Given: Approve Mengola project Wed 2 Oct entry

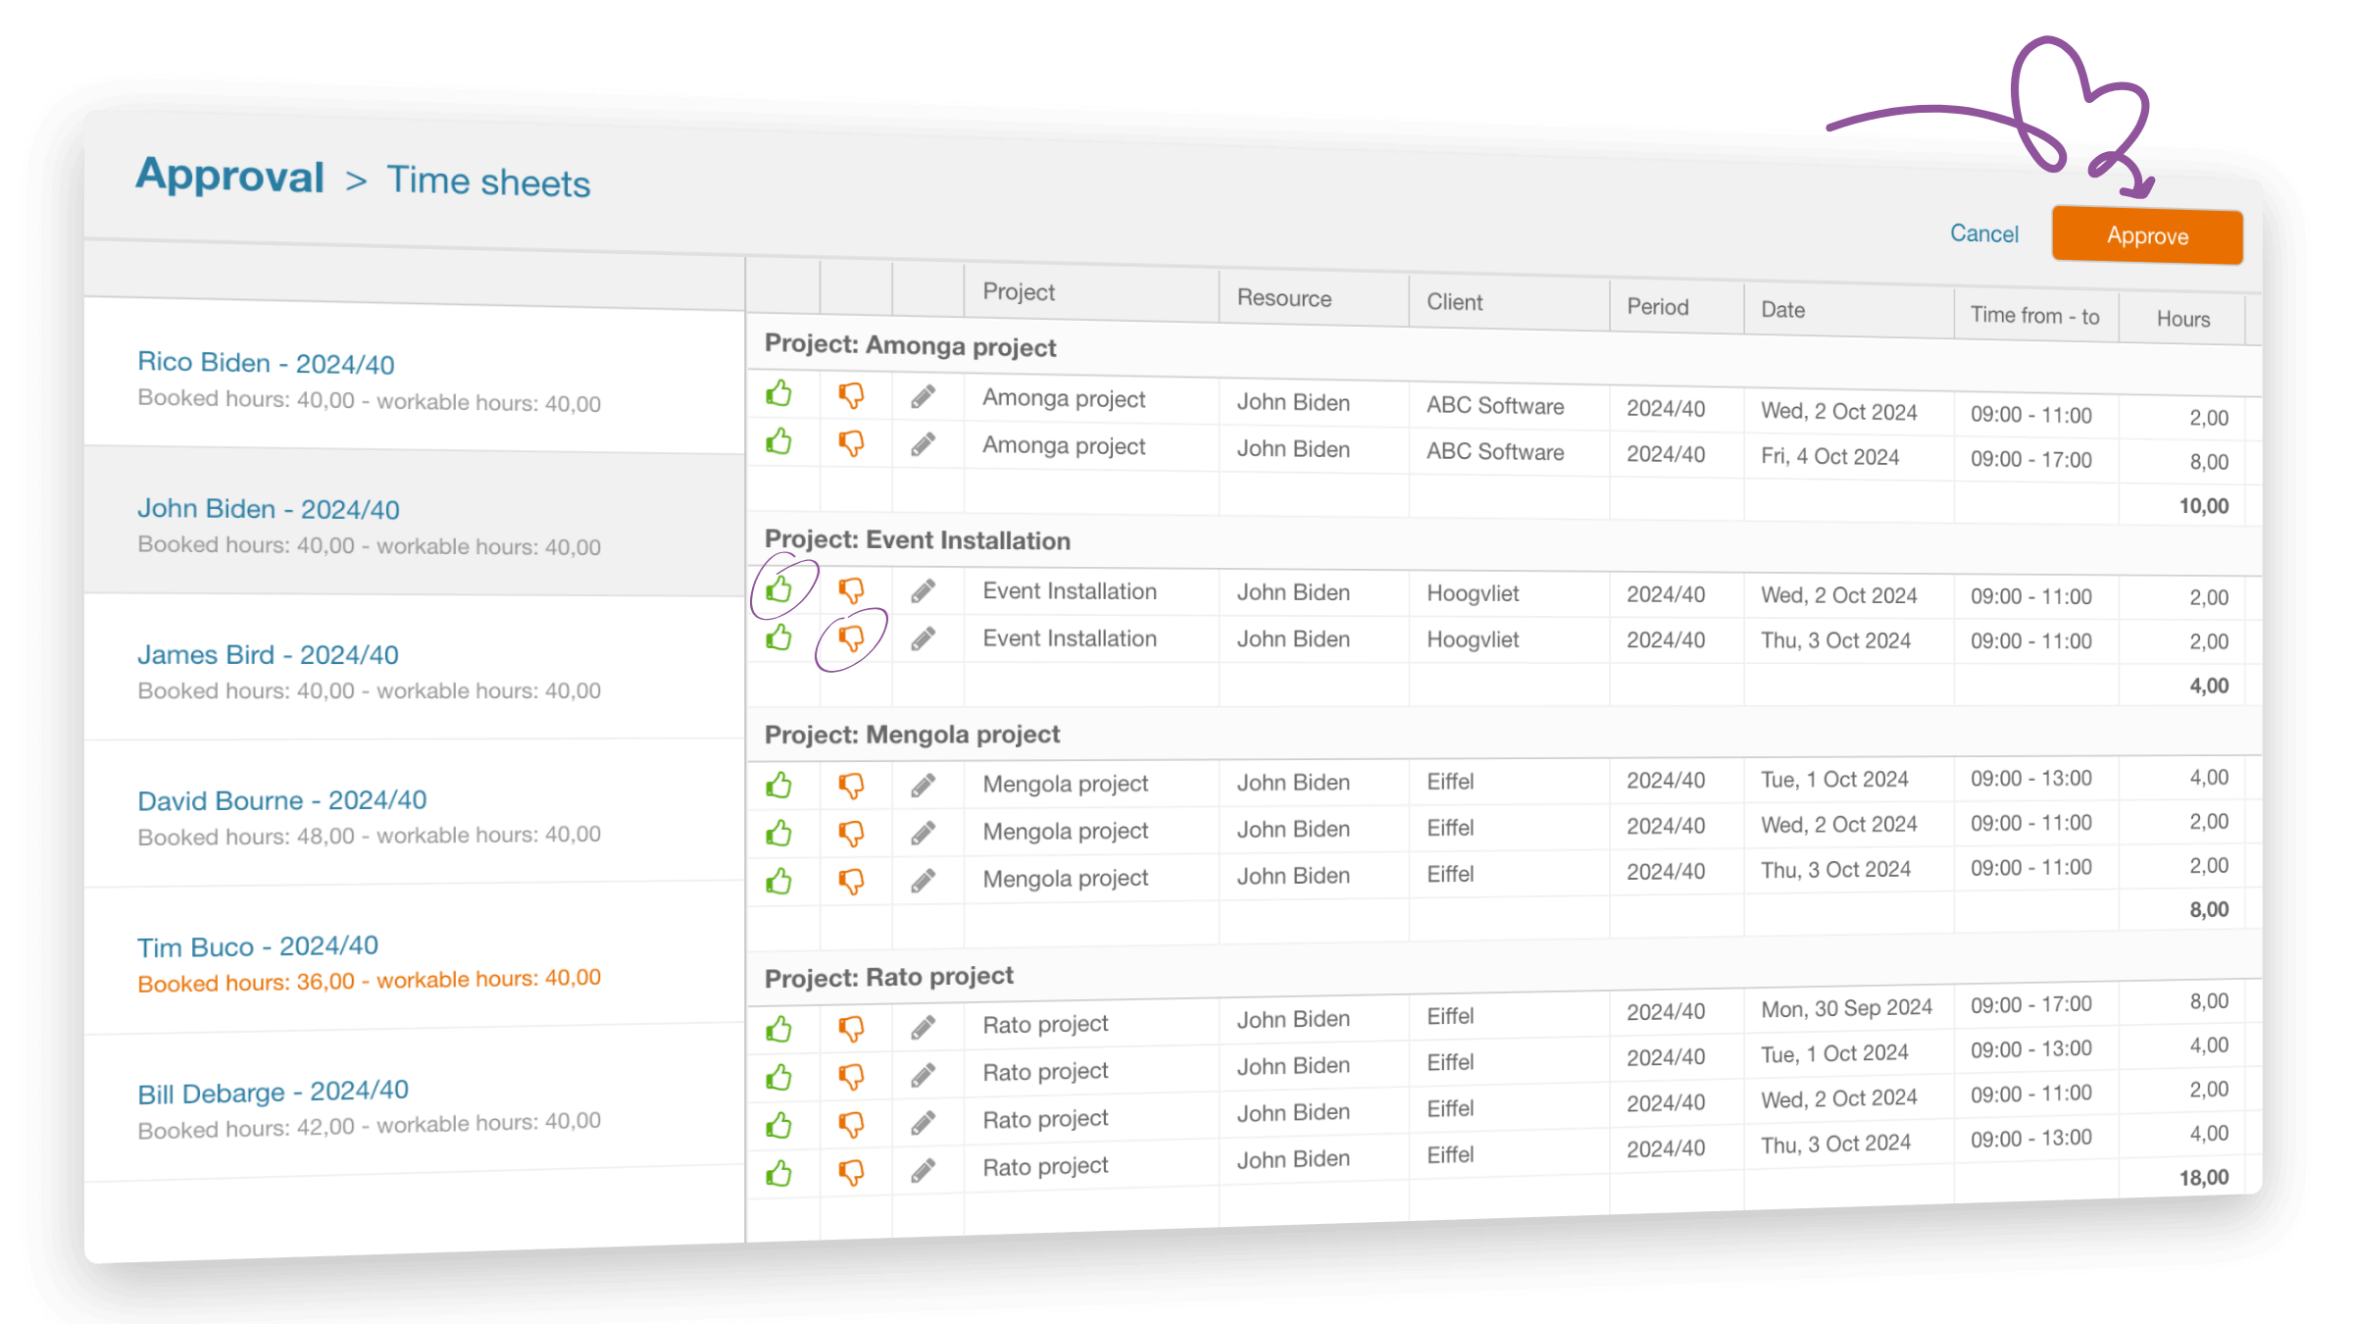Looking at the screenshot, I should coord(779,833).
